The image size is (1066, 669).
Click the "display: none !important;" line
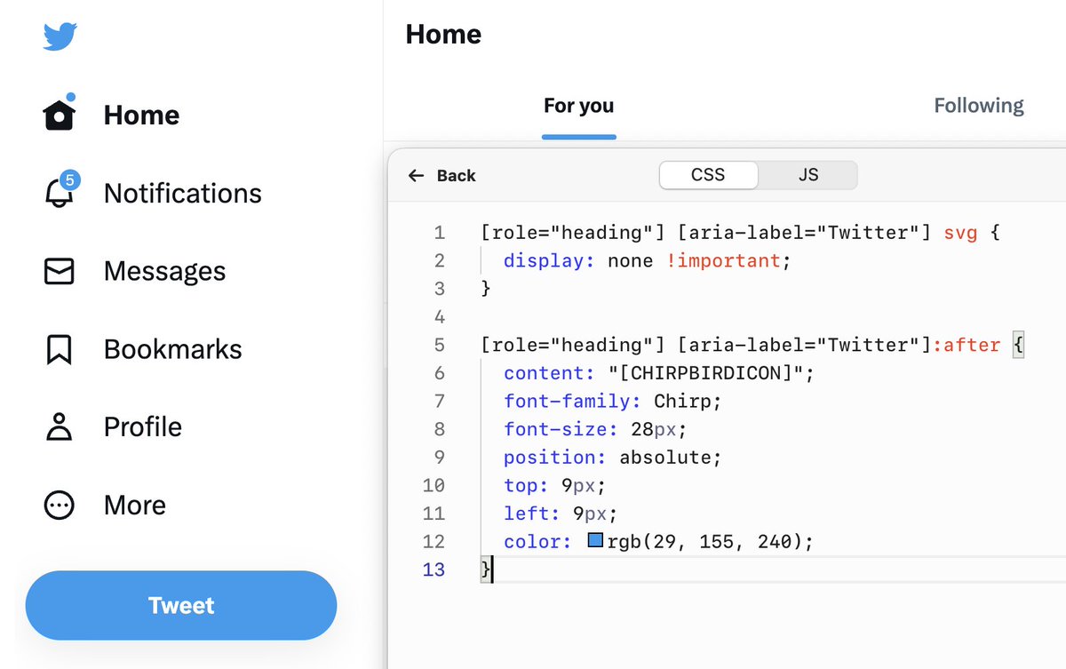pyautogui.click(x=647, y=260)
